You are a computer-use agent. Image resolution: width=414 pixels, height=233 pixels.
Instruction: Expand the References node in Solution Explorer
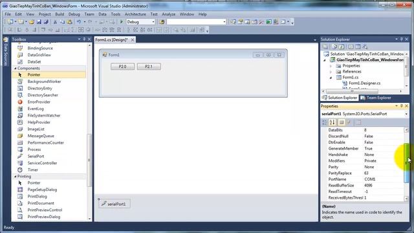[331, 72]
